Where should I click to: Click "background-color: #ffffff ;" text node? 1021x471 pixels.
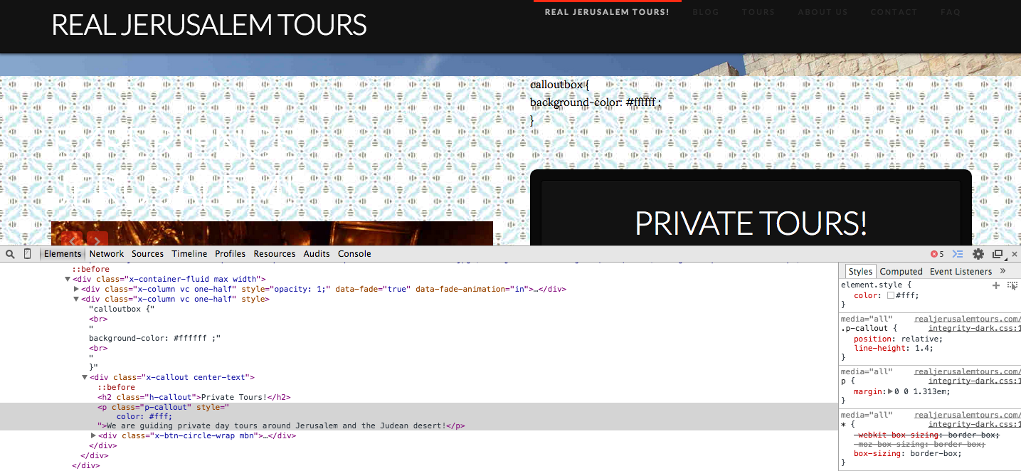tap(154, 339)
